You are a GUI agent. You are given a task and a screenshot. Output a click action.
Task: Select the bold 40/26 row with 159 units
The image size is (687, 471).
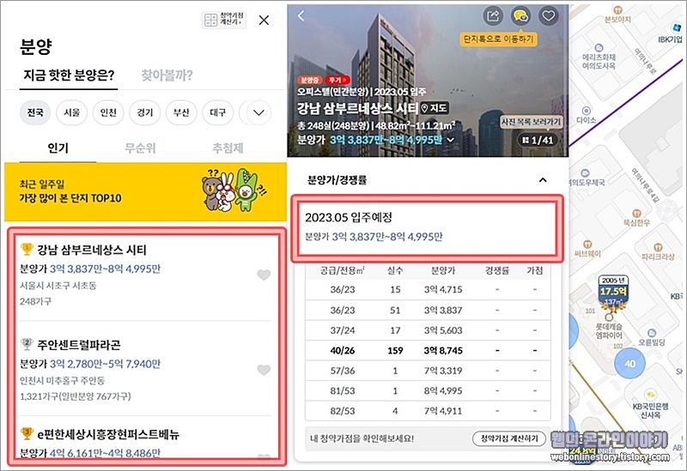point(428,350)
